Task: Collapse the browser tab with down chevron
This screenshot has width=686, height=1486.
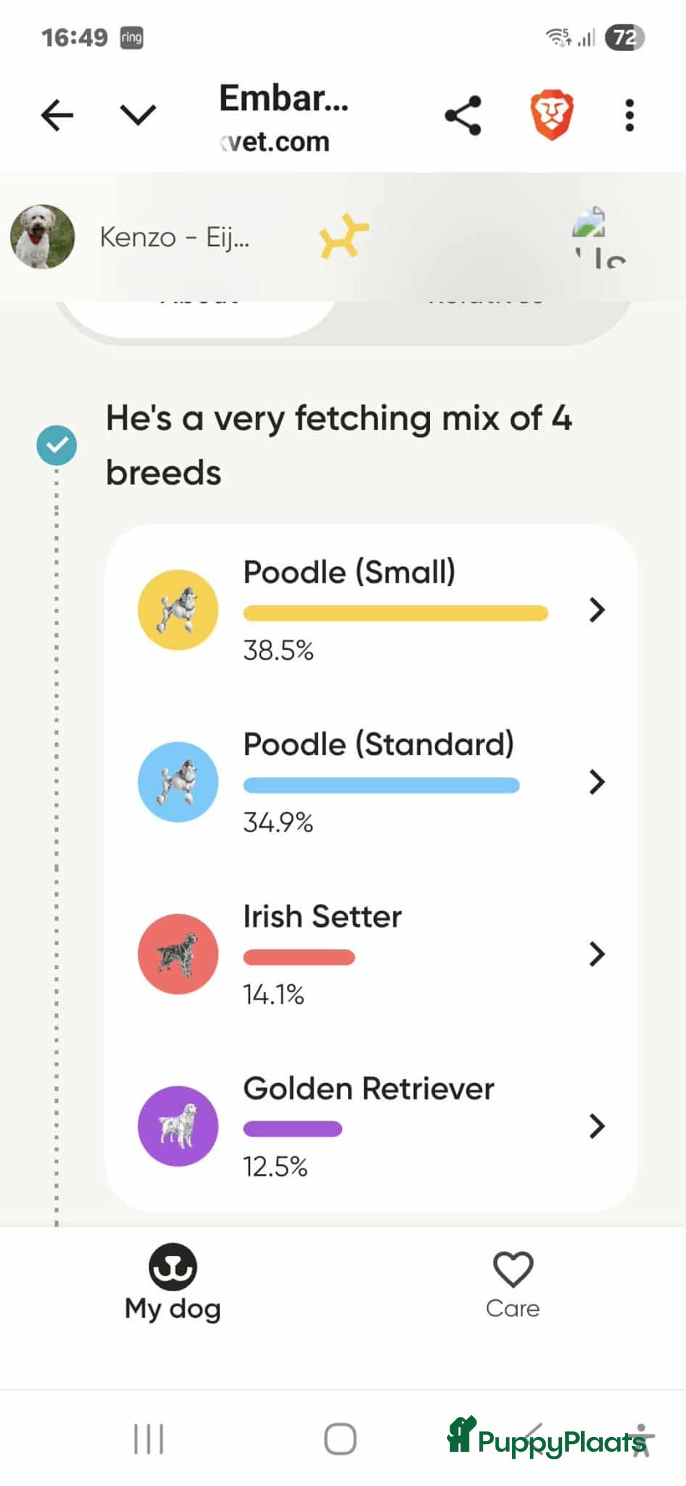Action: coord(138,116)
